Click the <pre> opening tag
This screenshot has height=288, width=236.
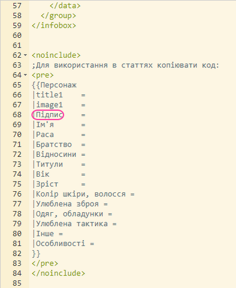click(x=43, y=75)
